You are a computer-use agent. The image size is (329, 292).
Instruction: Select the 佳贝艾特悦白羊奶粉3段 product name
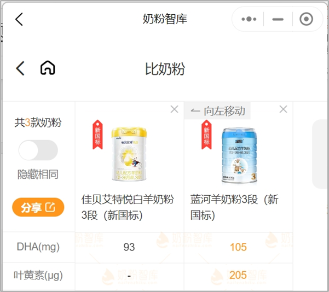128,207
